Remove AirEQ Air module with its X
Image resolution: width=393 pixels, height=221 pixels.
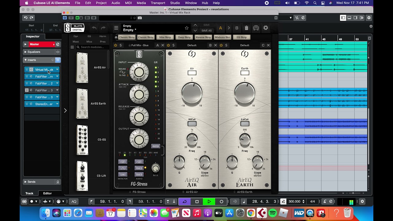point(216,45)
